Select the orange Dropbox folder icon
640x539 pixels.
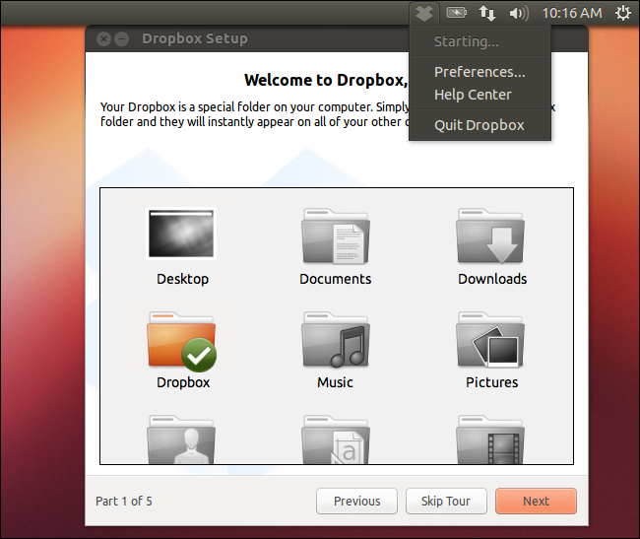coord(181,341)
